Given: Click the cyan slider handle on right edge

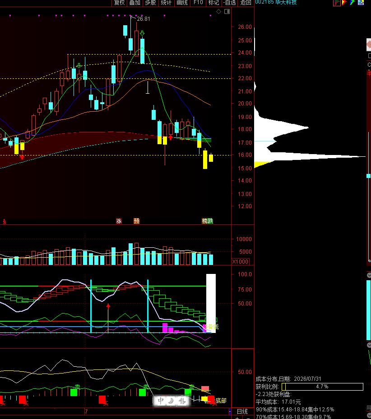Looking at the screenshot, I should 369,176.
